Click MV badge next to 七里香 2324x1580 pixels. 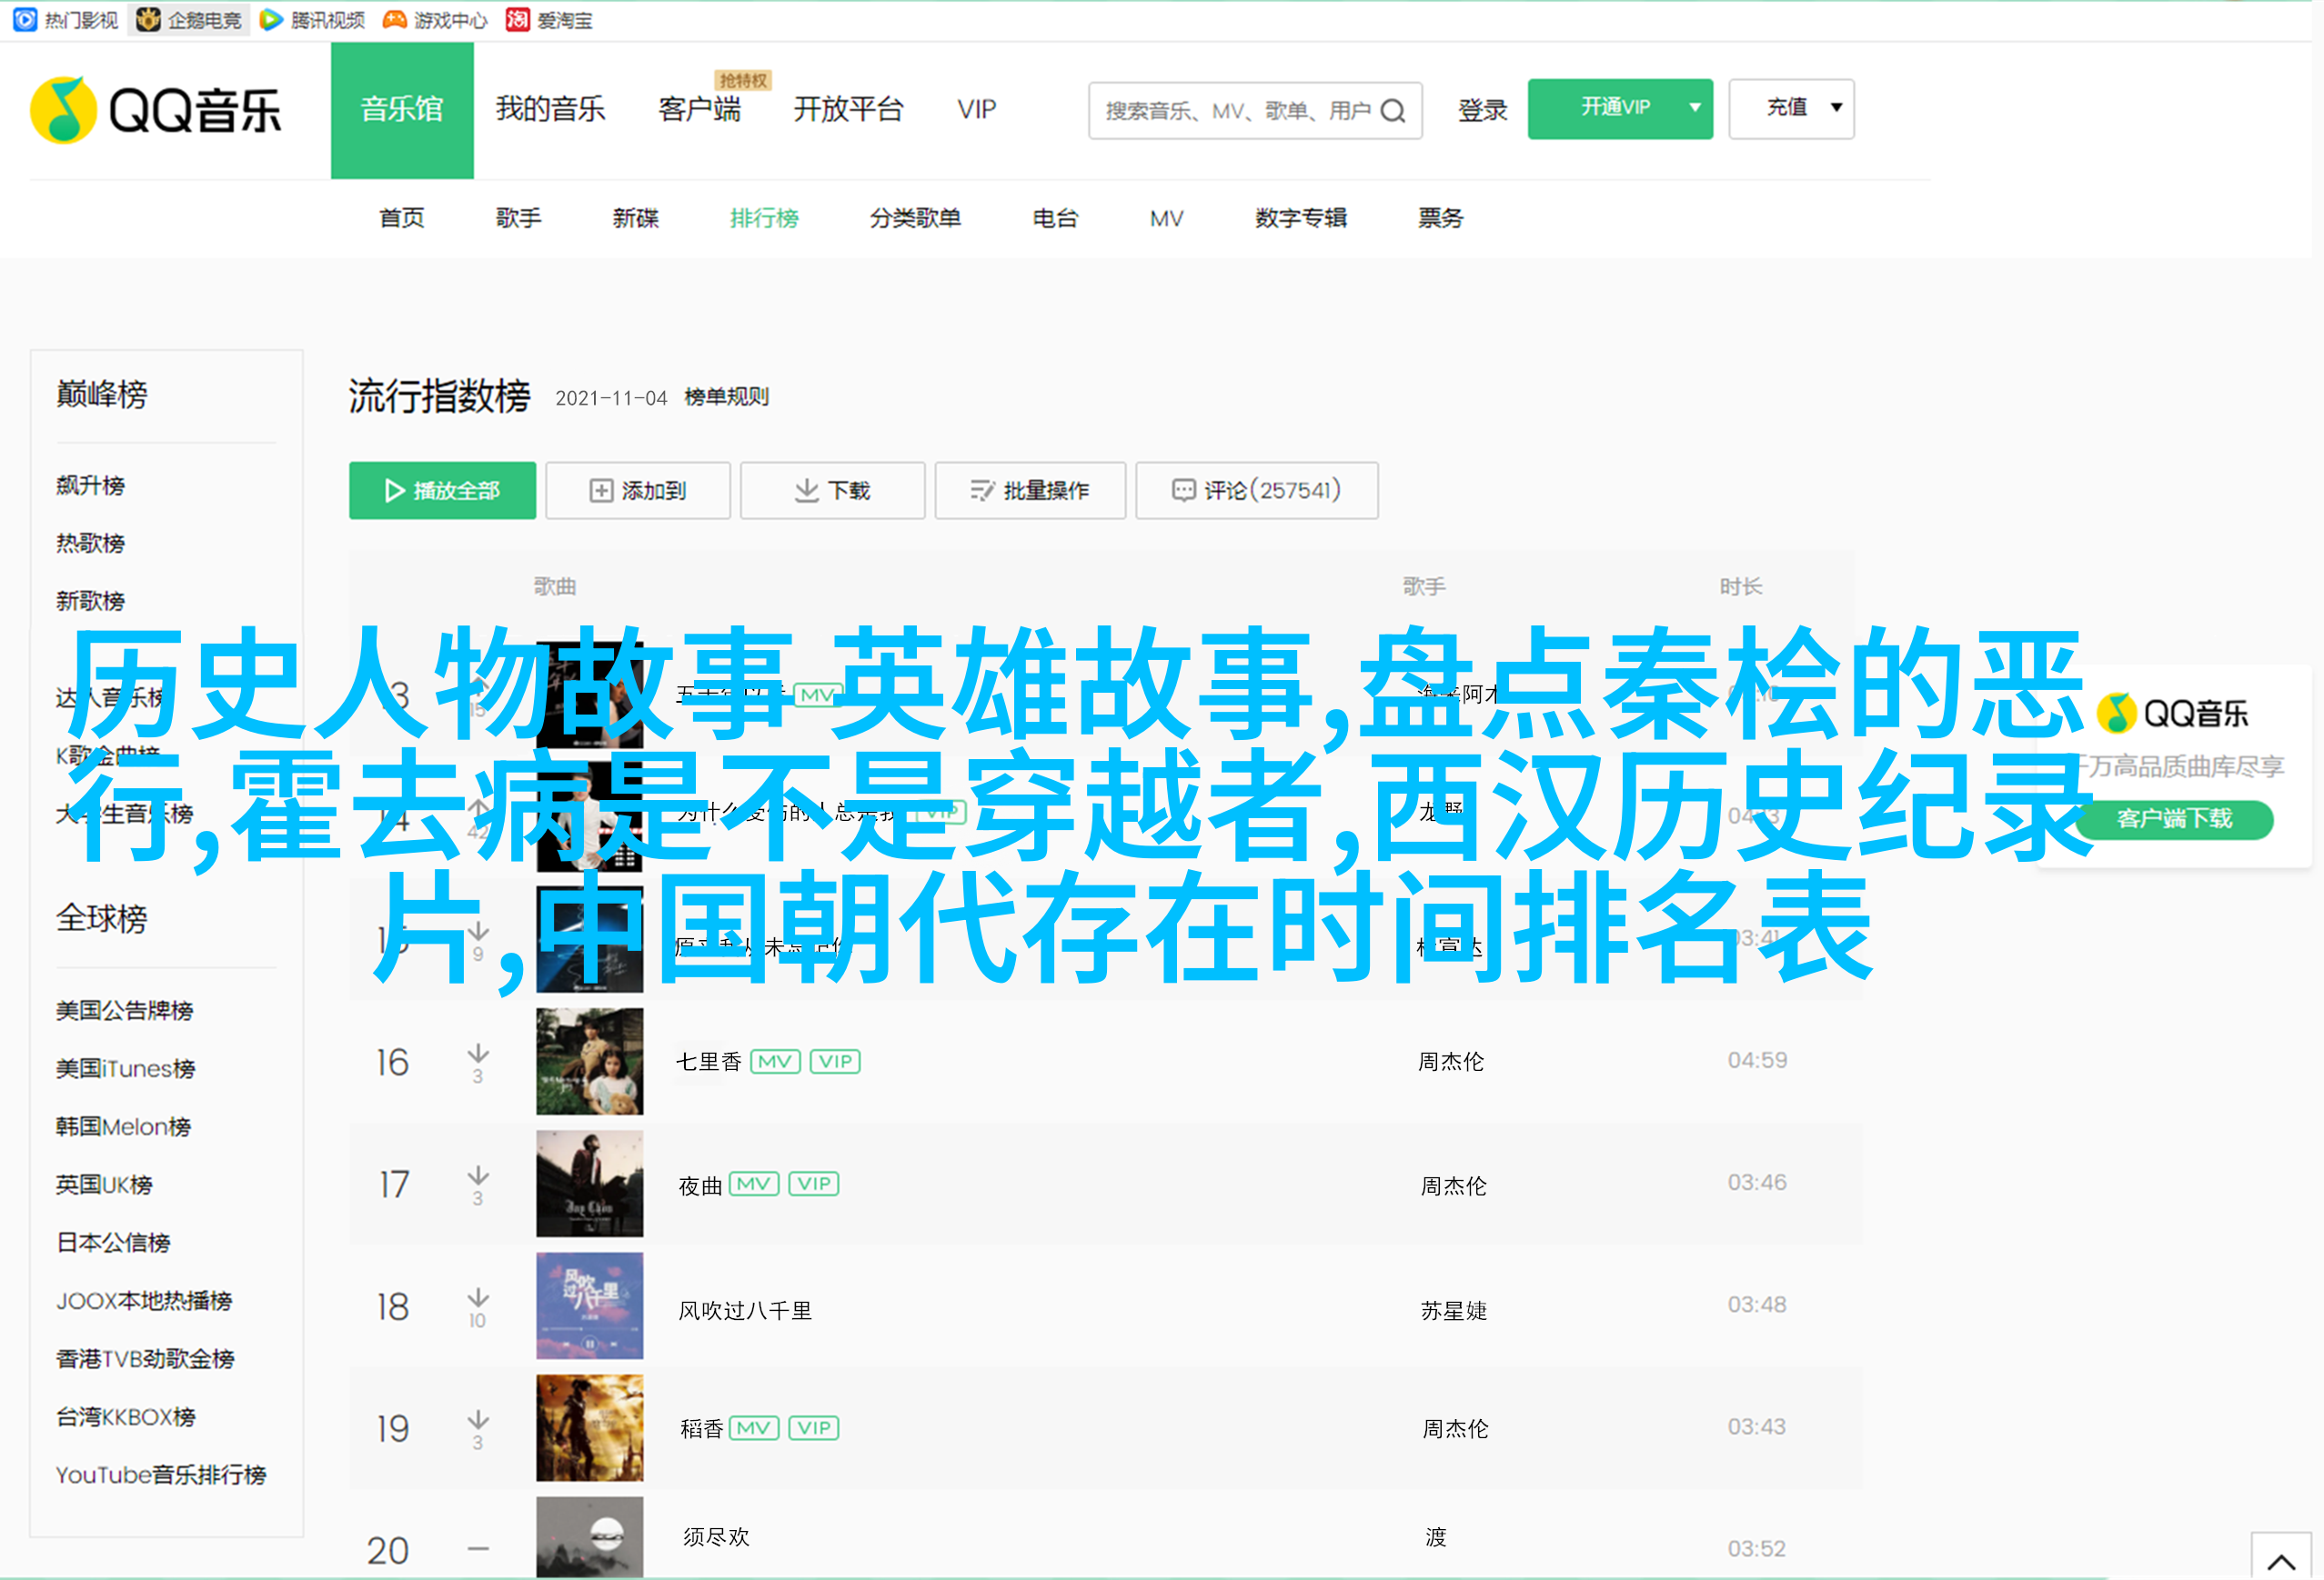click(775, 1061)
